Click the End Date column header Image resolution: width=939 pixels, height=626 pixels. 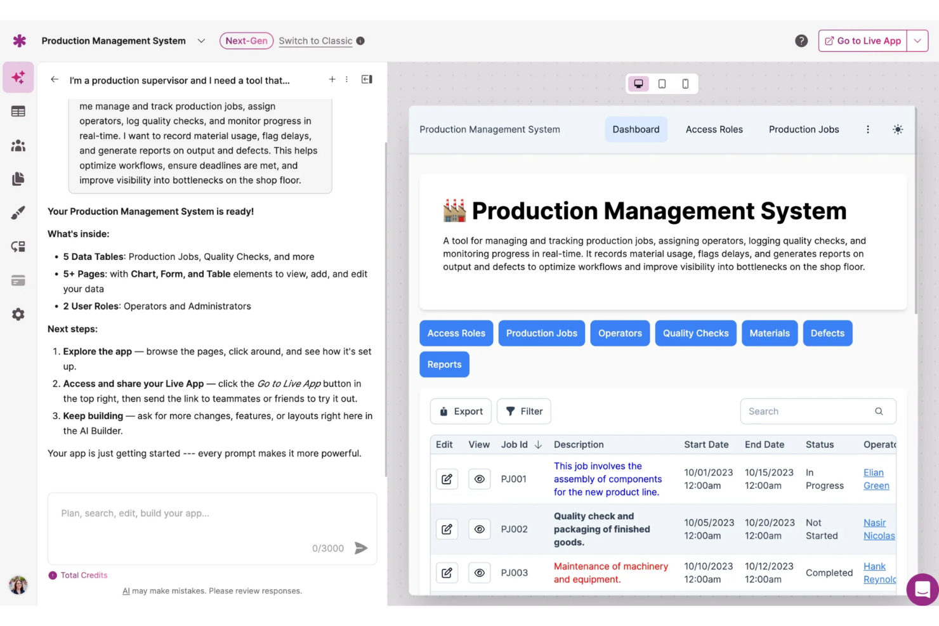(x=765, y=445)
